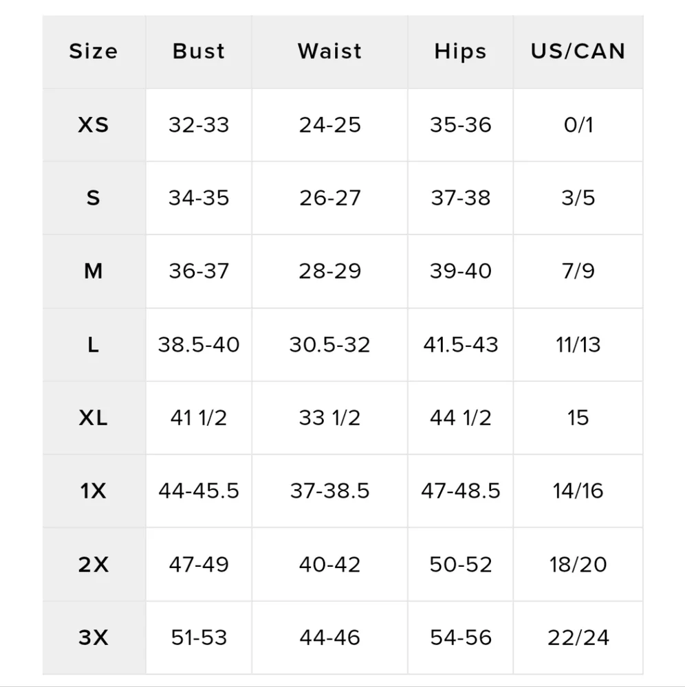Viewport: 685px width, 687px height.
Task: Select the bust cell reading 41 1/2
Action: point(199,418)
